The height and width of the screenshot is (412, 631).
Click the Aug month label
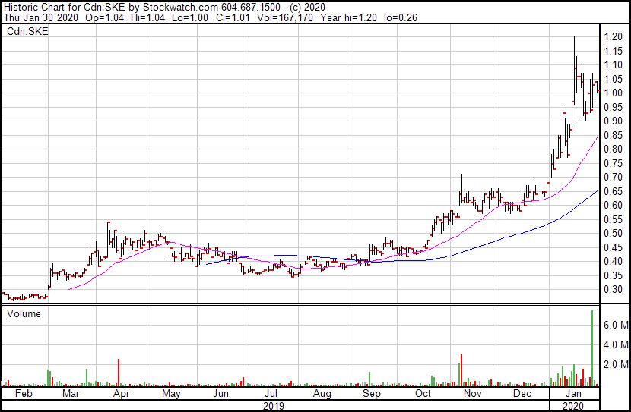click(322, 393)
